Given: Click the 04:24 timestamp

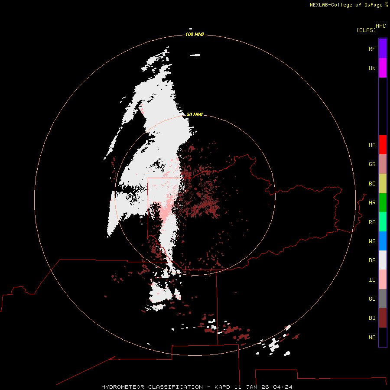Looking at the screenshot, I should [283, 387].
